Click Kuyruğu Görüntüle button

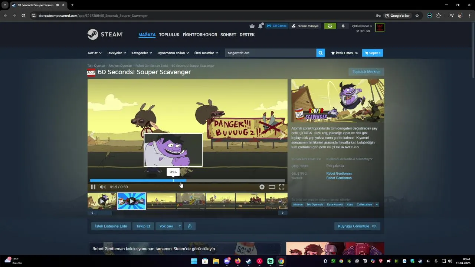(357, 226)
